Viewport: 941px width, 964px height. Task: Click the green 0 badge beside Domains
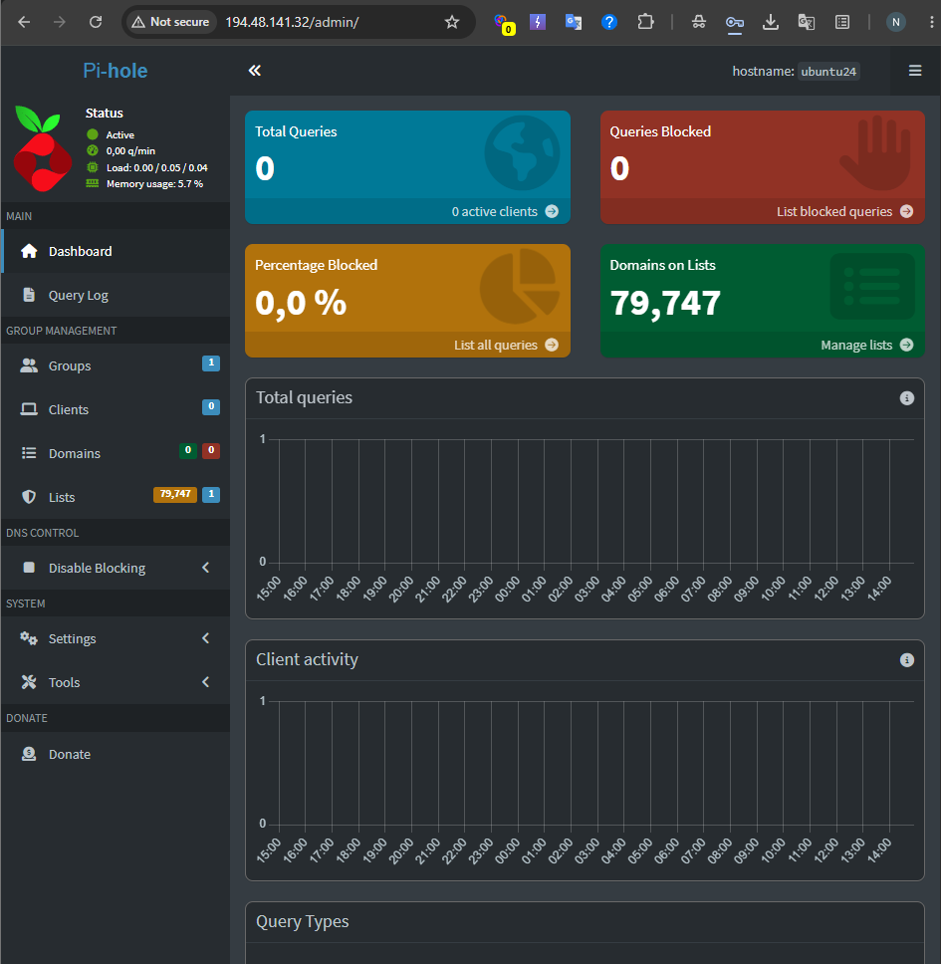coord(188,451)
